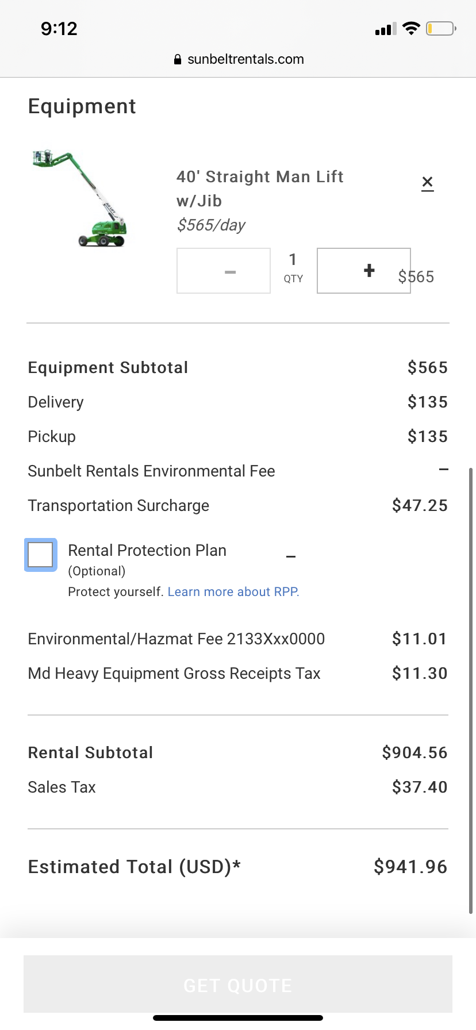
Task: Tap the battery status icon
Action: click(x=440, y=28)
